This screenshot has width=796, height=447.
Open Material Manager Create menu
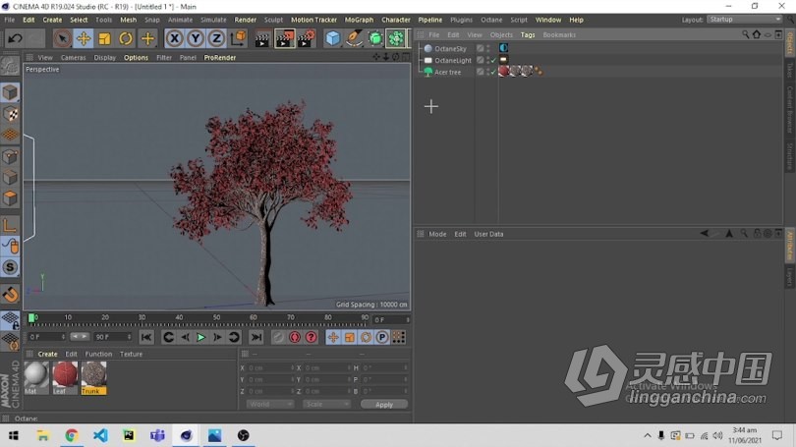tap(48, 354)
